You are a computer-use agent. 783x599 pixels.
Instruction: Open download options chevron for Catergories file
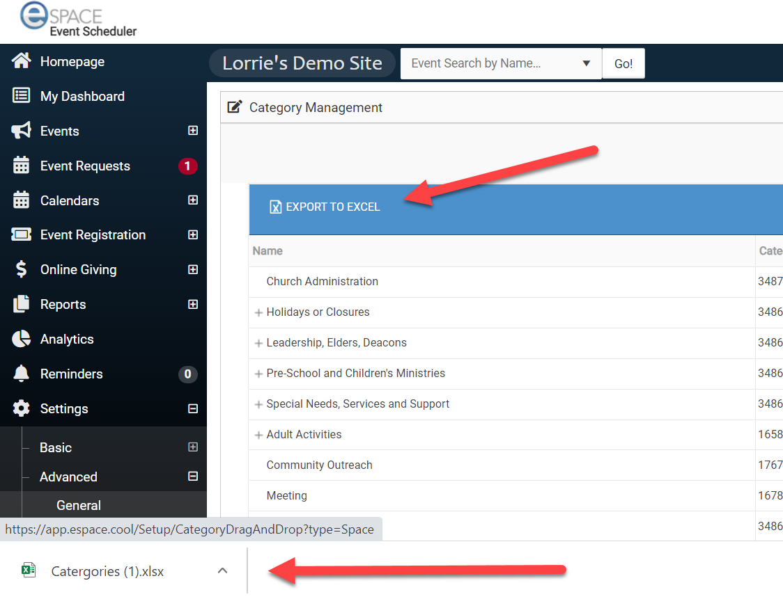pyautogui.click(x=222, y=570)
